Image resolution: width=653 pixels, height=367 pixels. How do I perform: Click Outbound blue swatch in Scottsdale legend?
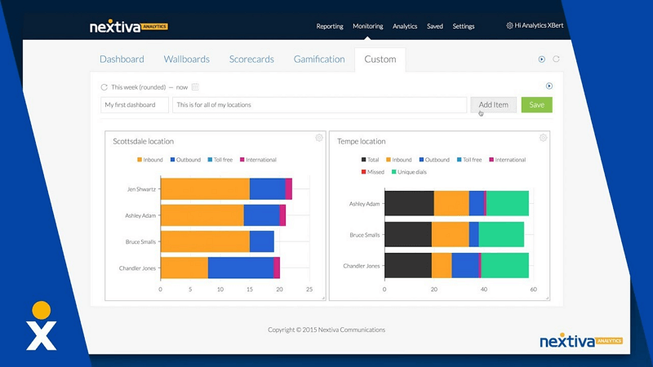click(x=173, y=160)
